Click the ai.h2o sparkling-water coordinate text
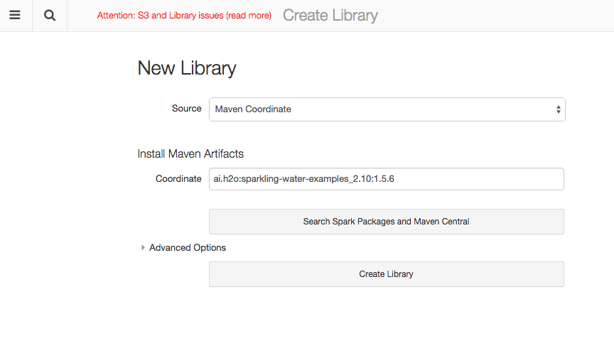614x363 pixels. [x=303, y=179]
